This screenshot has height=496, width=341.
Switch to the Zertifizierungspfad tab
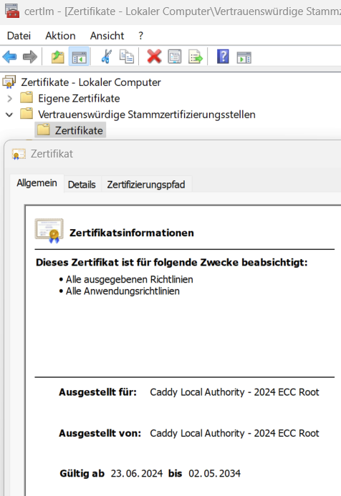(x=146, y=185)
